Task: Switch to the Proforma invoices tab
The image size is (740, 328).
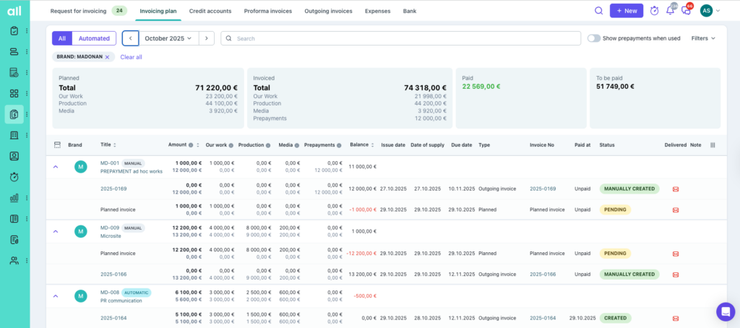Action: pos(267,11)
